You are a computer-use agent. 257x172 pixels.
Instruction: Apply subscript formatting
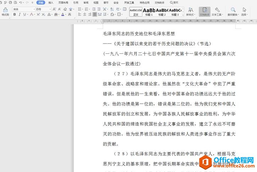pyautogui.click(x=43, y=15)
